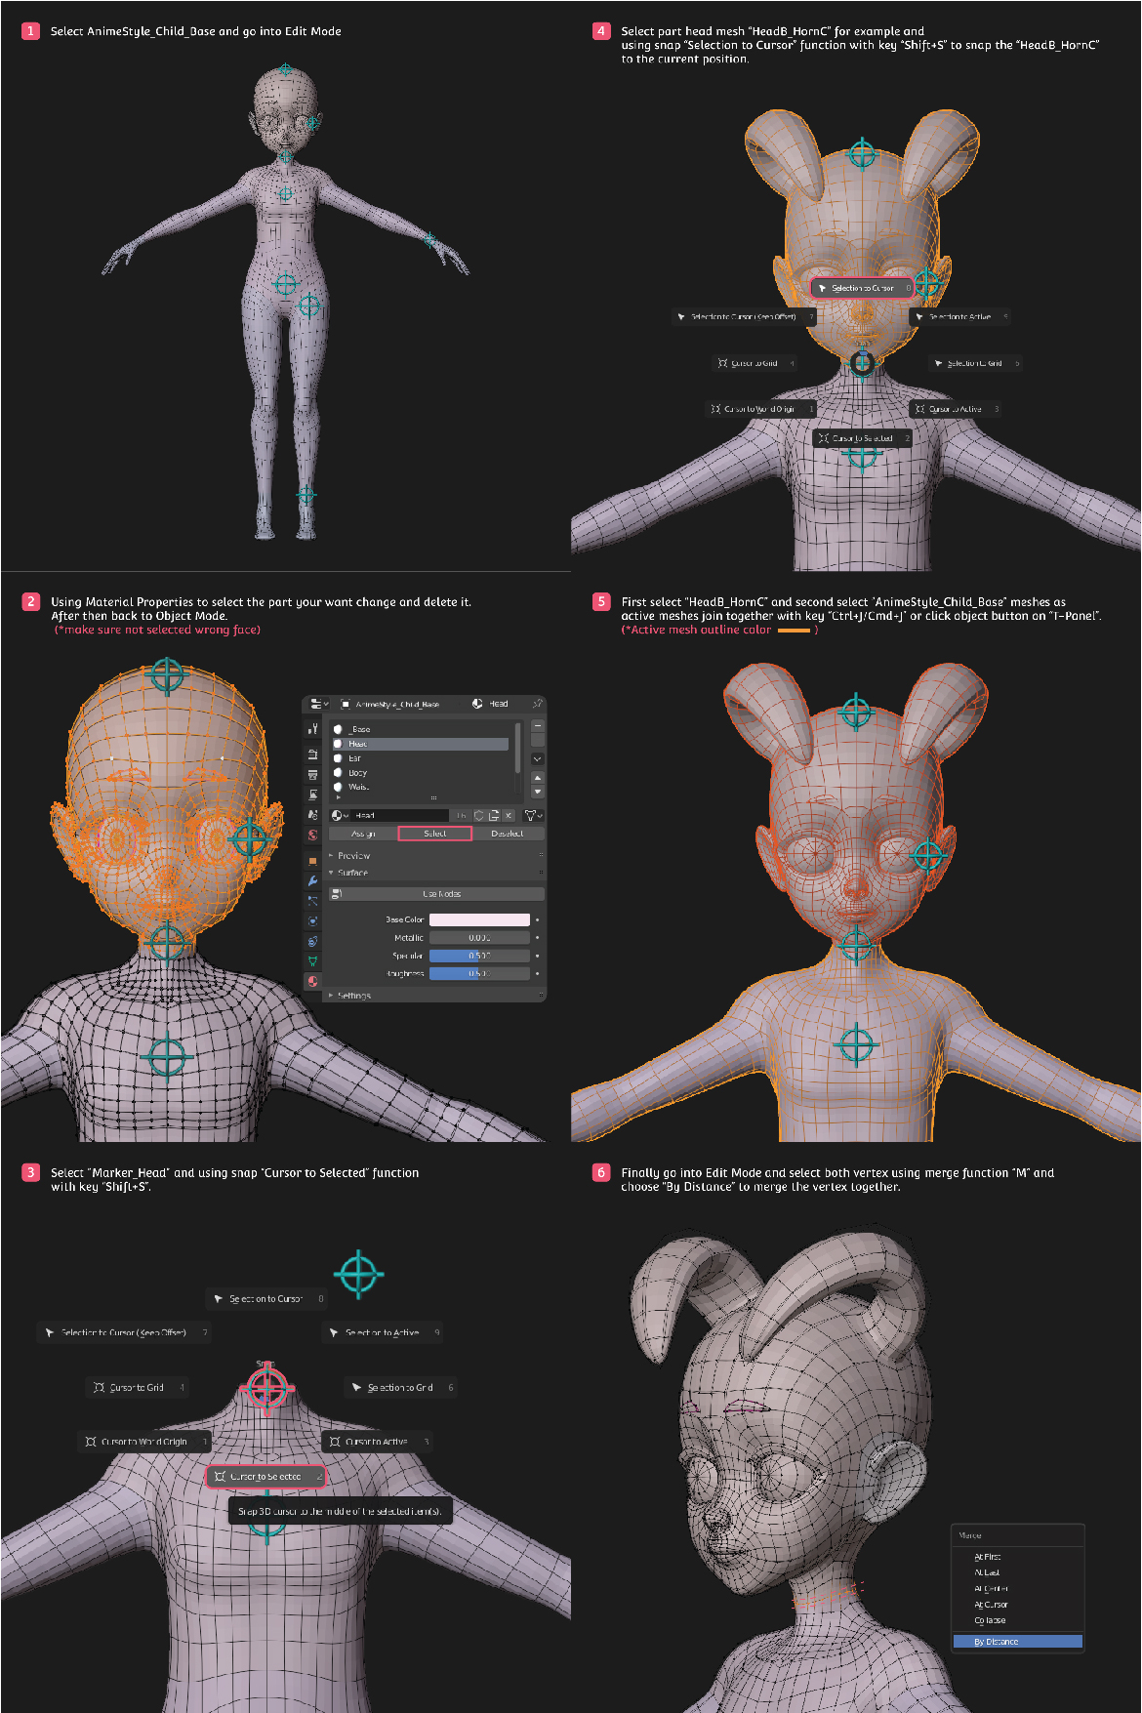The width and height of the screenshot is (1142, 1713).
Task: Open the browse material dropdown beside Head field
Action: [x=340, y=815]
